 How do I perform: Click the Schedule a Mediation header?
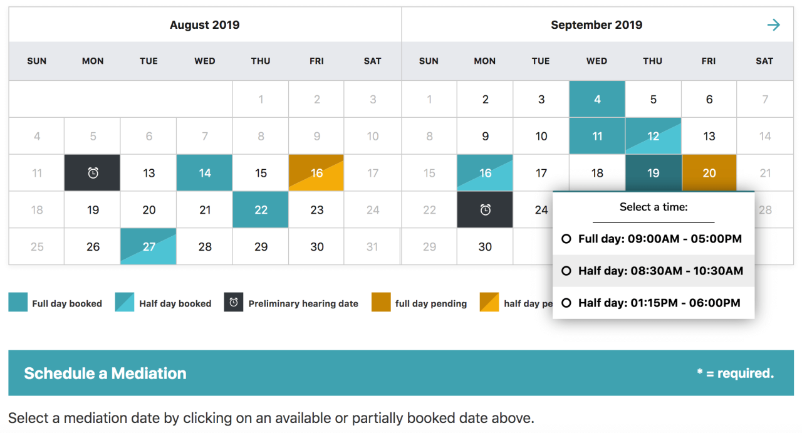[401, 373]
